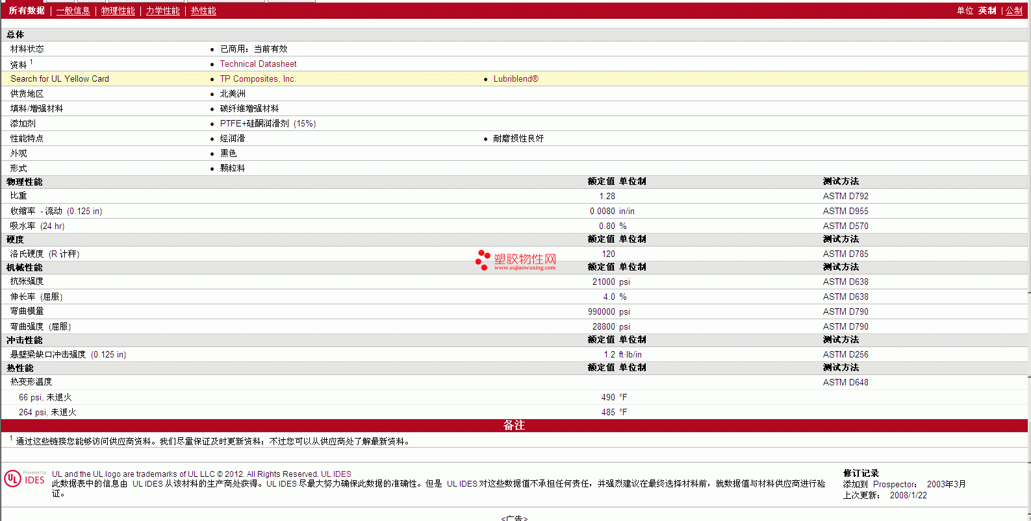Select the 伸长率 (屈服) label
Screen dimensions: 1031x521
click(x=36, y=297)
